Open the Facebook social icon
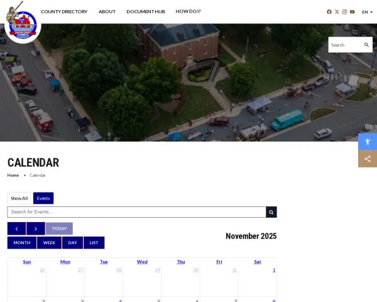 click(x=329, y=12)
